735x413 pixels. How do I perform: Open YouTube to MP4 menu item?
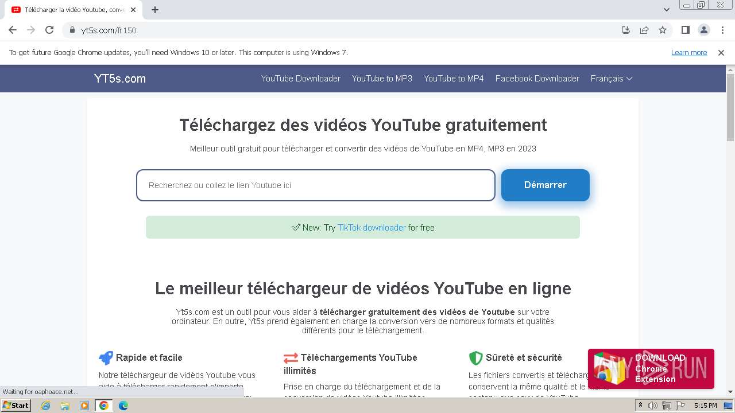pos(454,79)
